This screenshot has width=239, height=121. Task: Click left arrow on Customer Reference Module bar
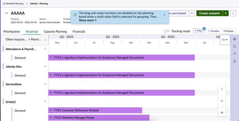click(51, 110)
